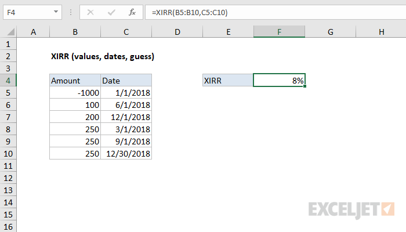This screenshot has height=232, width=406.
Task: Select row 5 header
Action: point(8,93)
